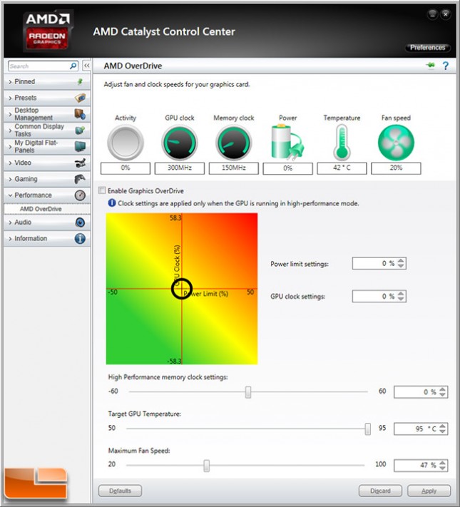
Task: Click the blue info icon beside the clock settings note
Action: pyautogui.click(x=112, y=203)
